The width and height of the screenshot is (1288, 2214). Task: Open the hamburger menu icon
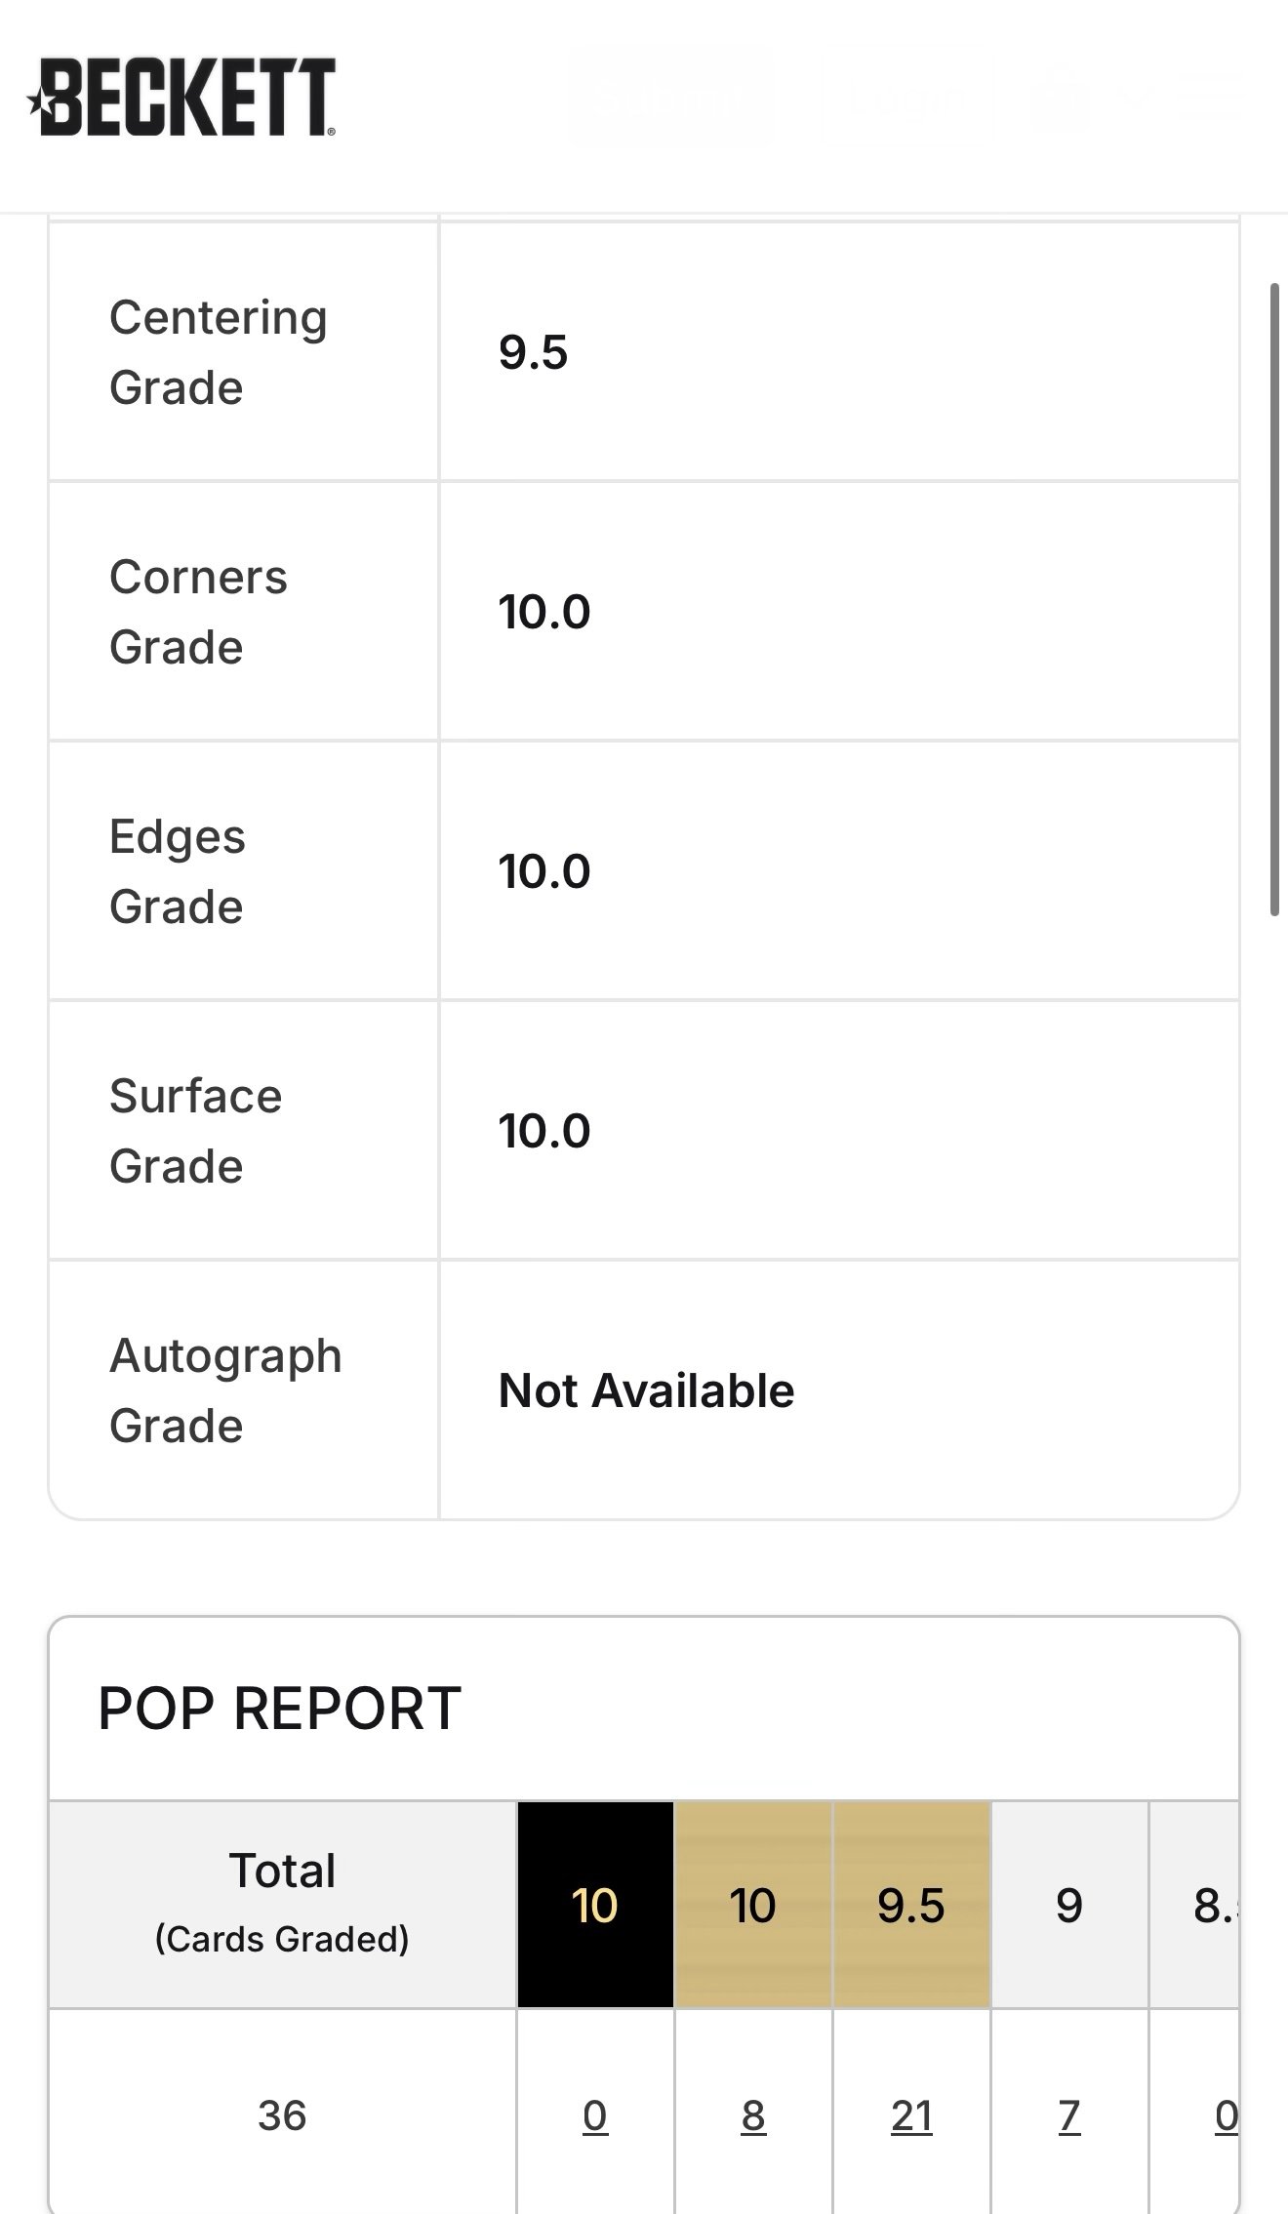pos(1210,97)
